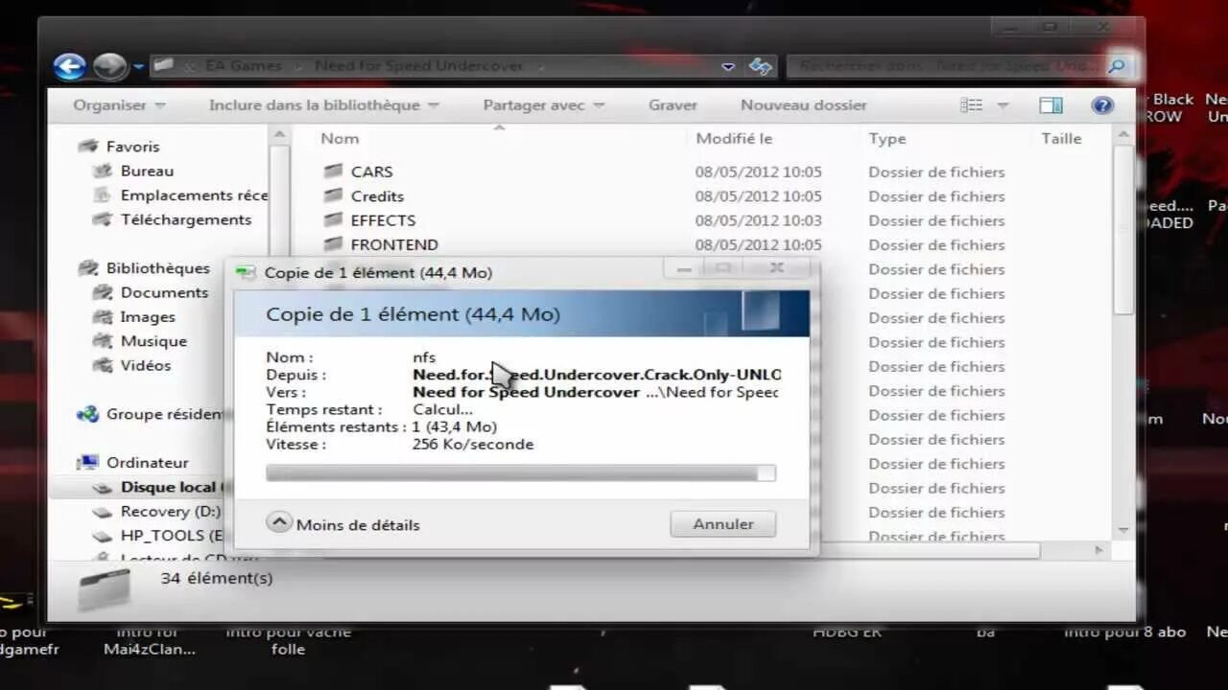Image resolution: width=1228 pixels, height=690 pixels.
Task: Sort by the Taille column header
Action: pos(1061,139)
